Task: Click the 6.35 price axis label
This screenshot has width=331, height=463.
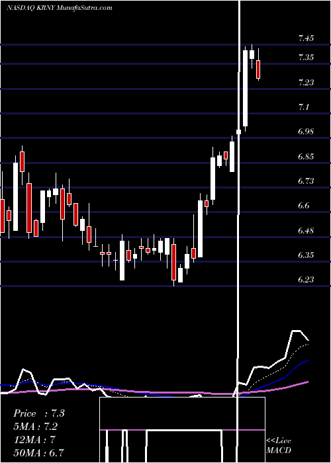Action: coord(306,255)
